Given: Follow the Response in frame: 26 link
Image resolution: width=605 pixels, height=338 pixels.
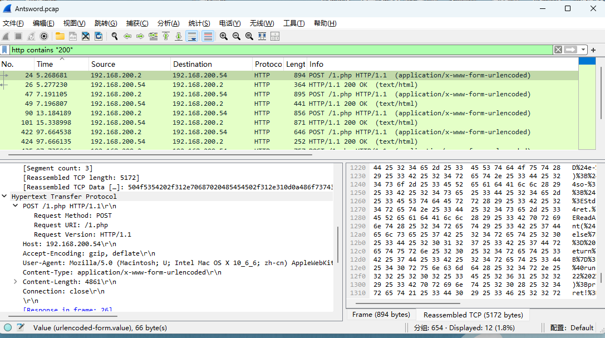Looking at the screenshot, I should pos(67,310).
